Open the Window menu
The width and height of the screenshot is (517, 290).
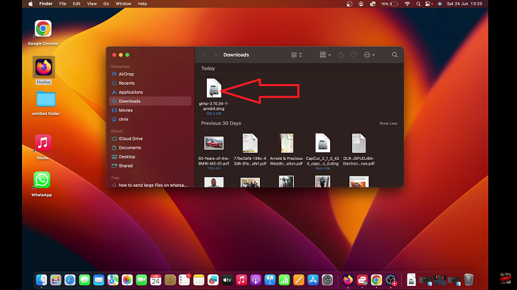(x=123, y=3)
